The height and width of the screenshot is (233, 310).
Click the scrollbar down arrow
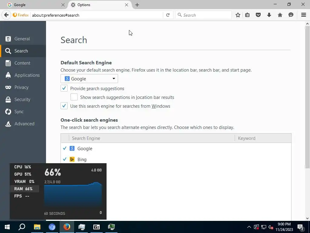pos(307,218)
